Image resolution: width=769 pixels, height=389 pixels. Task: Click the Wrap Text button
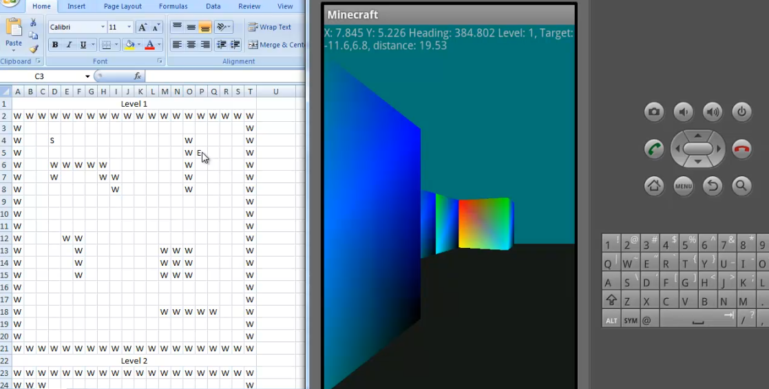[270, 28]
